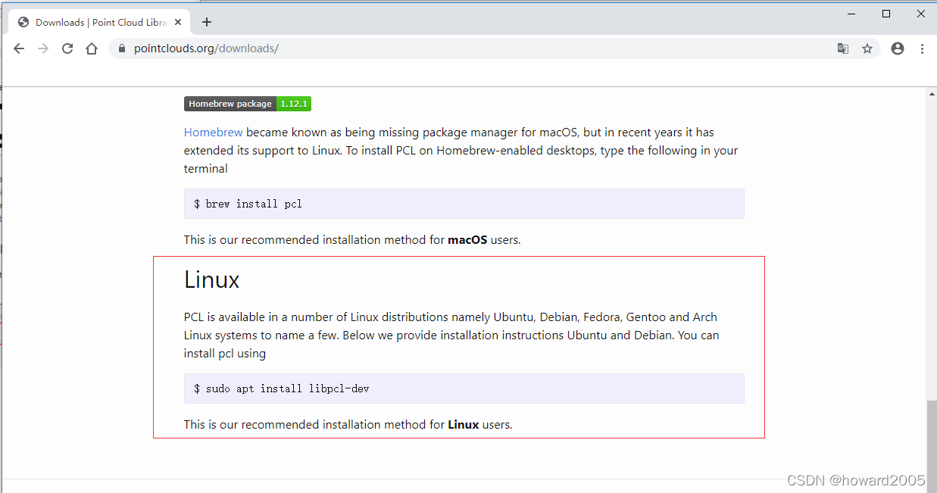Click the Homebrew package 1.12.1 badge
This screenshot has width=937, height=493.
(248, 104)
